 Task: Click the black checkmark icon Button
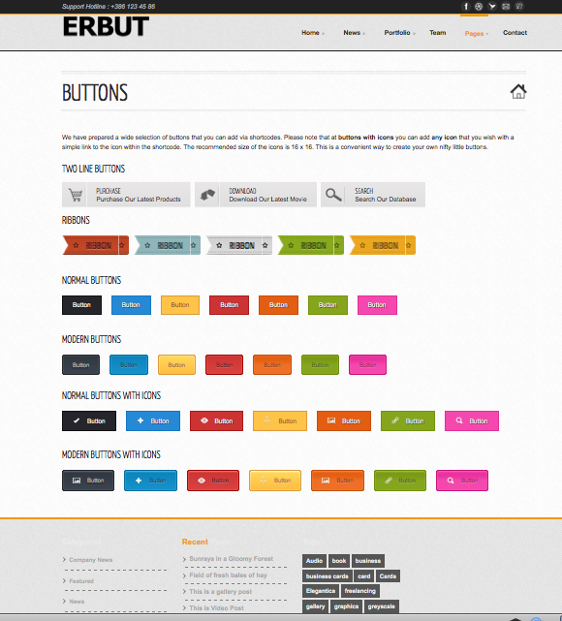(89, 421)
